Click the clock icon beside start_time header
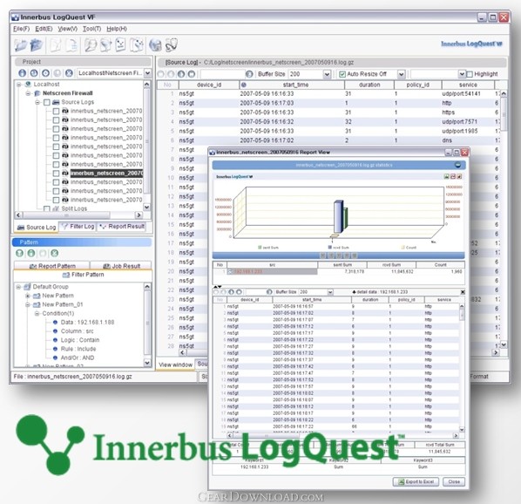Screen dimensions: 521x504 [x=244, y=85]
